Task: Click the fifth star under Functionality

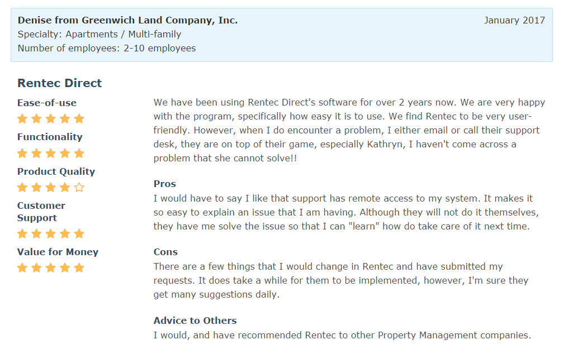Action: 79,153
